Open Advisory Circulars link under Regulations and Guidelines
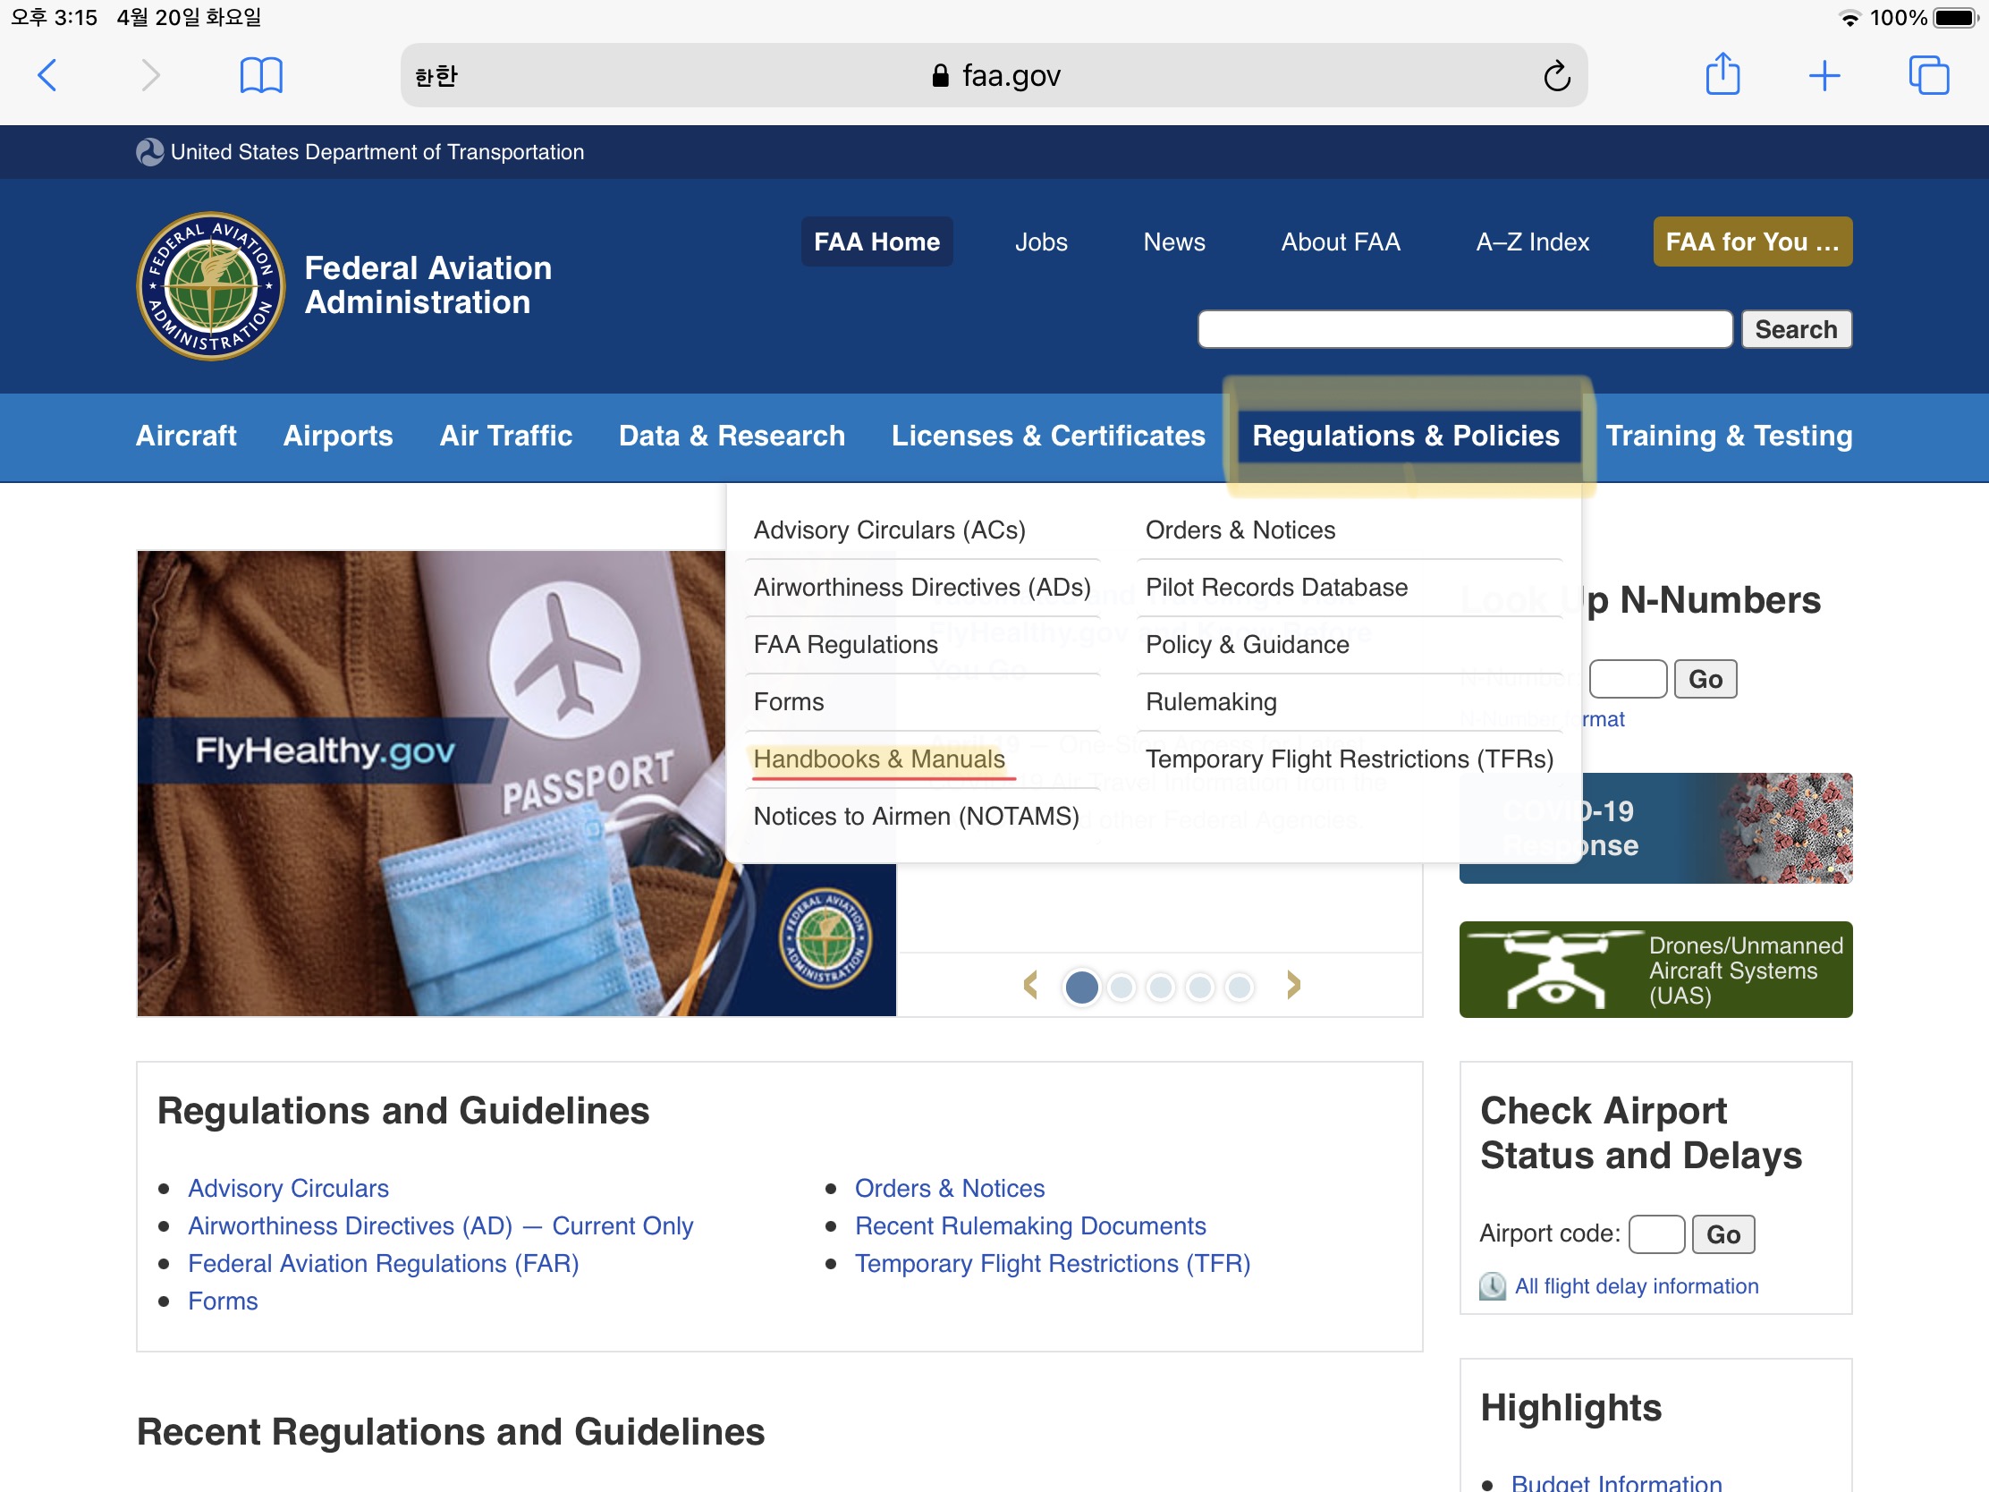Image resolution: width=1989 pixels, height=1492 pixels. [289, 1189]
